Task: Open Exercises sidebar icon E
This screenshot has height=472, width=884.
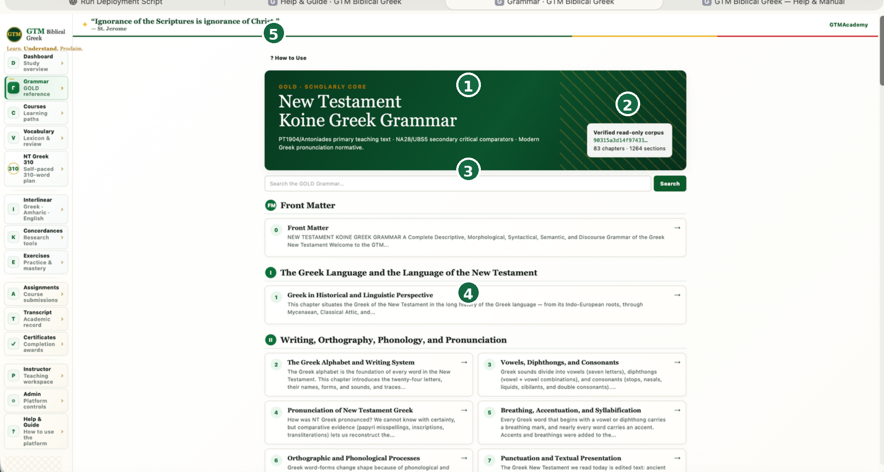Action: [13, 262]
